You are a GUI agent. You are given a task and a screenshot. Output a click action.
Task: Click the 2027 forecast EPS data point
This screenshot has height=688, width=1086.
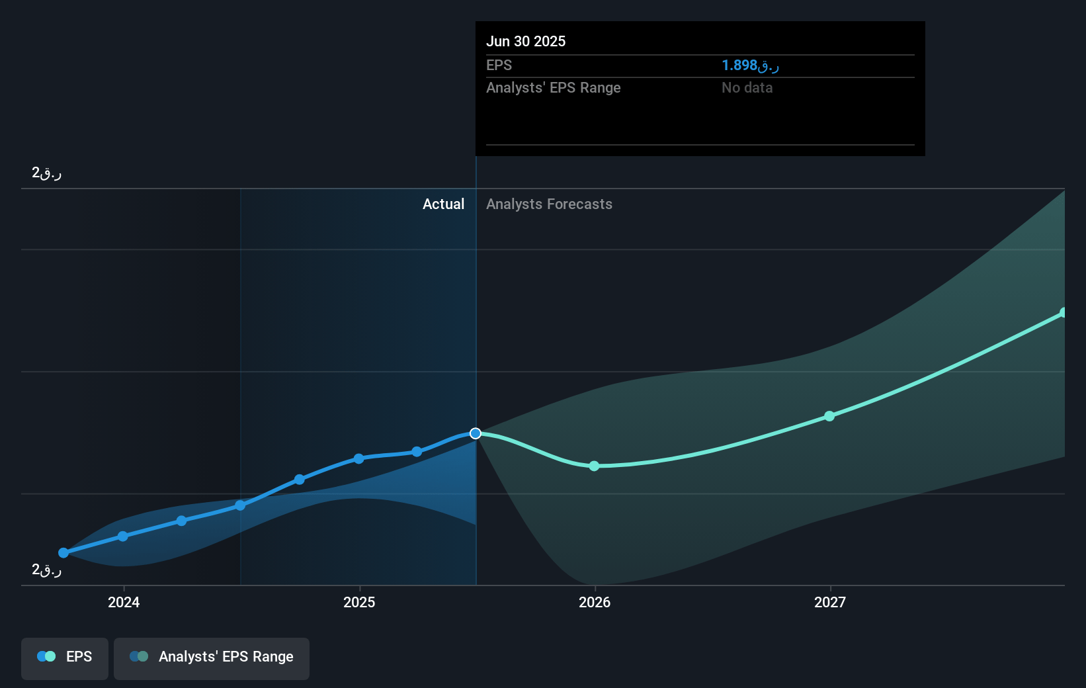(829, 416)
